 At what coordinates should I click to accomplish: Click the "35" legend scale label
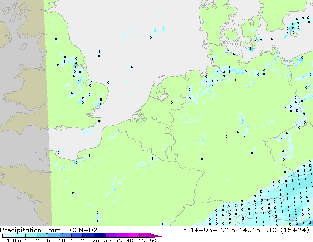[118, 240]
